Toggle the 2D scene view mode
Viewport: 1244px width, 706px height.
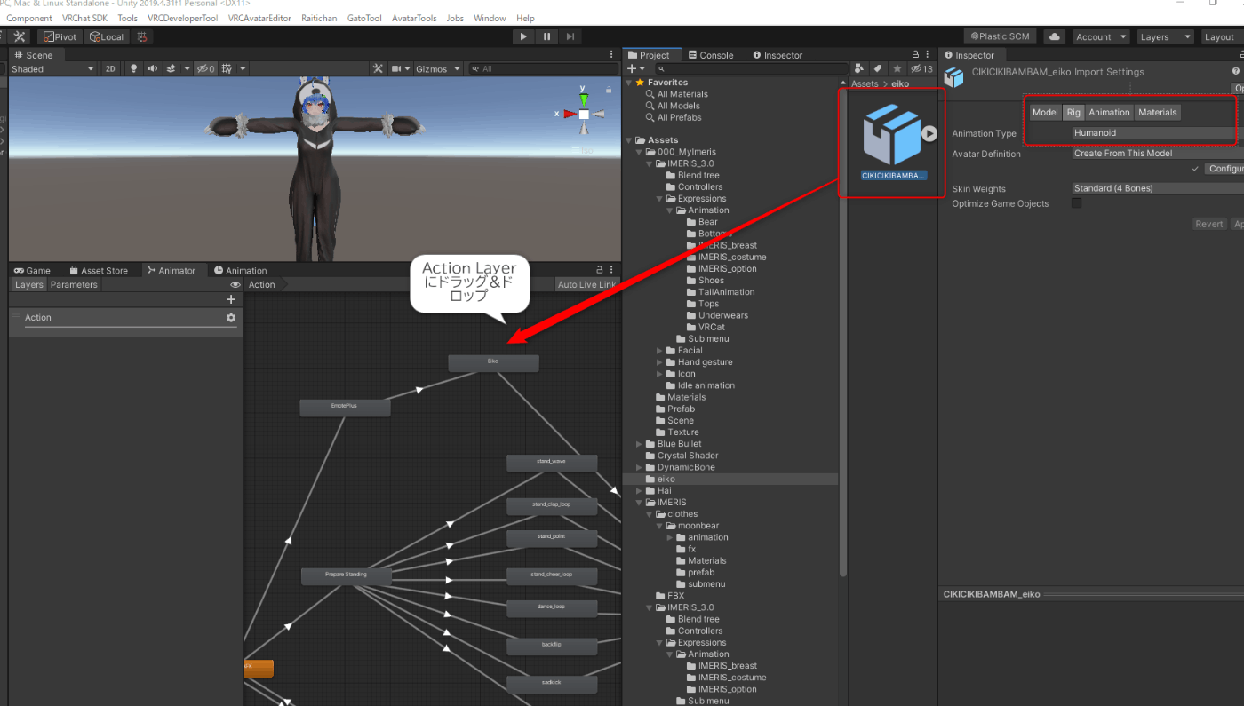110,69
